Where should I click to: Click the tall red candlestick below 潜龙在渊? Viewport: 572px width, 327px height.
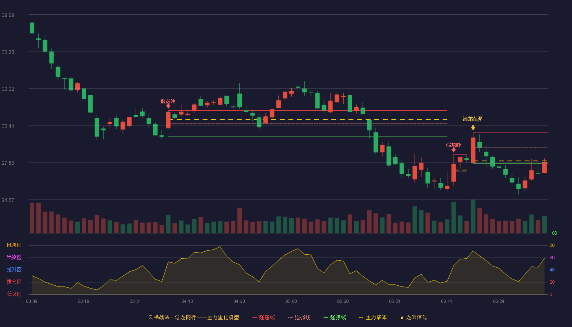473,150
